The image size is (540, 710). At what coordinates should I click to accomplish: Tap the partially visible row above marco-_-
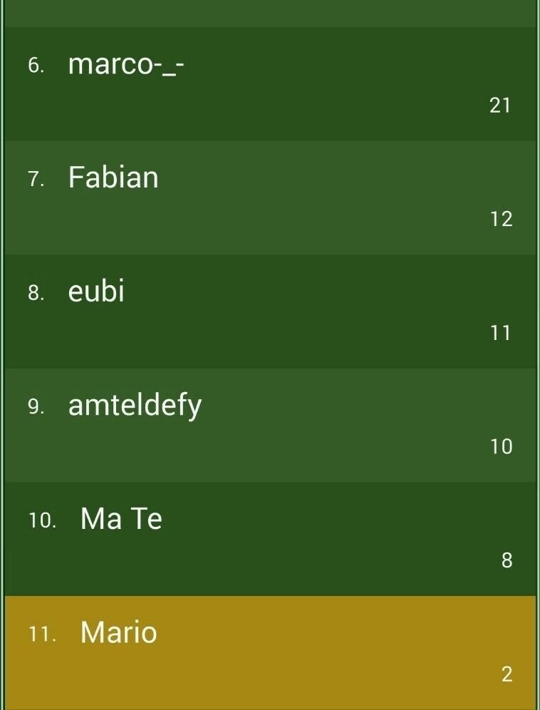pos(270,14)
